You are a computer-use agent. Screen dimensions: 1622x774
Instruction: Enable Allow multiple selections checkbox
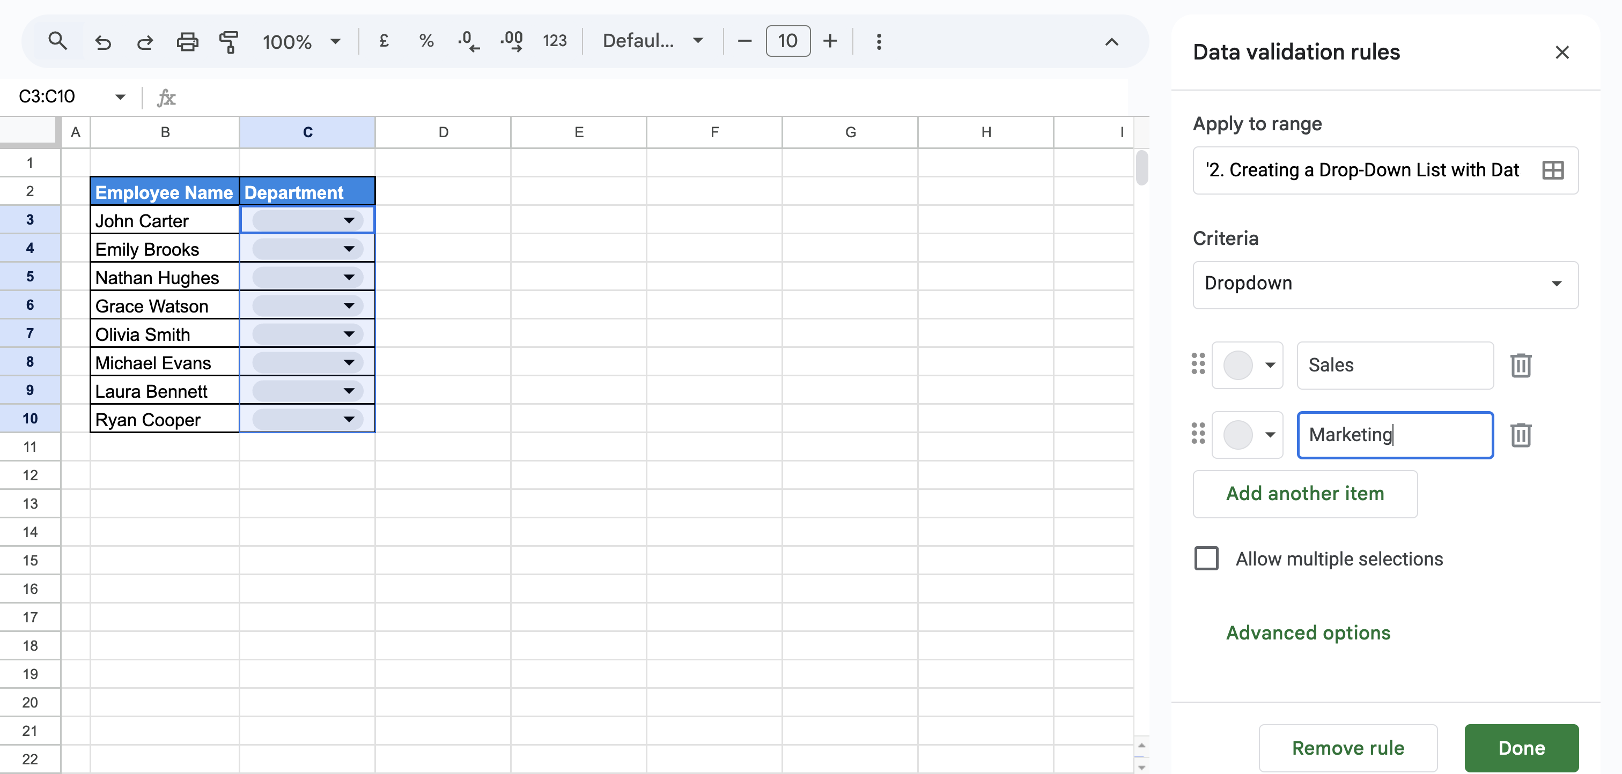click(1206, 558)
